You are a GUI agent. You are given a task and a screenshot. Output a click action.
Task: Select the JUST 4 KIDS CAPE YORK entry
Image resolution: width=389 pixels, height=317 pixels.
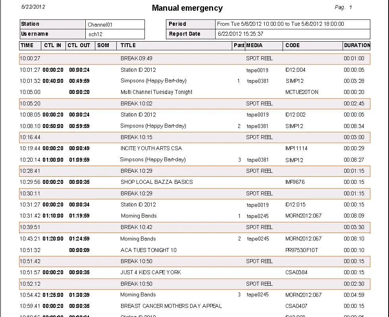point(150,272)
